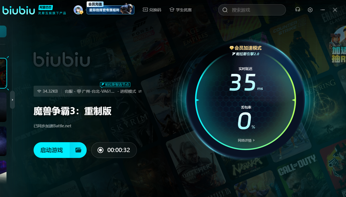The image size is (346, 197).
Task: Click the search magnifier icon
Action: pos(225,10)
